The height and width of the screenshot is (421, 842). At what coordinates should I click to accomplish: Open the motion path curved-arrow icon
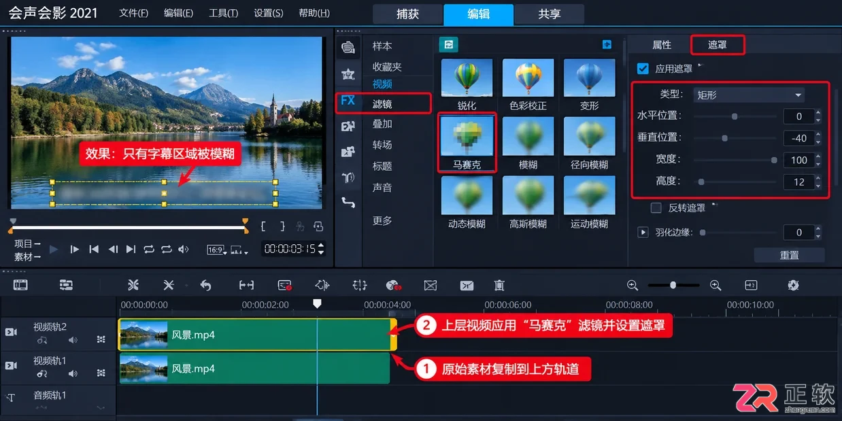(x=348, y=202)
